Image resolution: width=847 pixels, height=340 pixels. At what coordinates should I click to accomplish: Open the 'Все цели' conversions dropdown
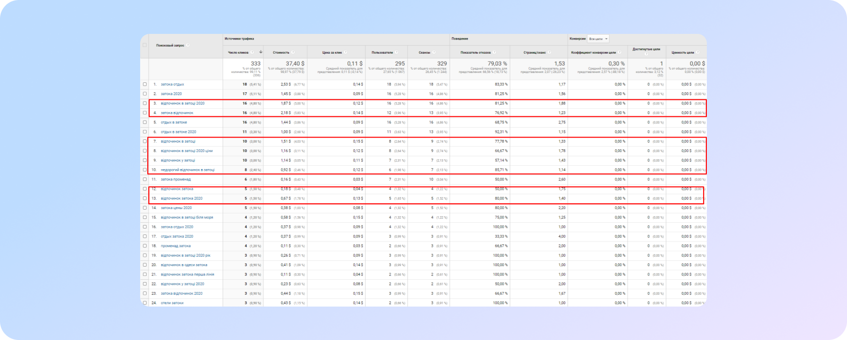tap(598, 39)
